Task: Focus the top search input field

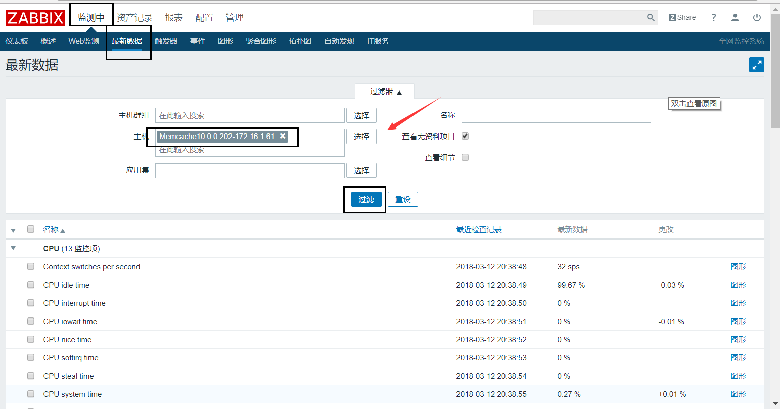Action: coord(588,18)
